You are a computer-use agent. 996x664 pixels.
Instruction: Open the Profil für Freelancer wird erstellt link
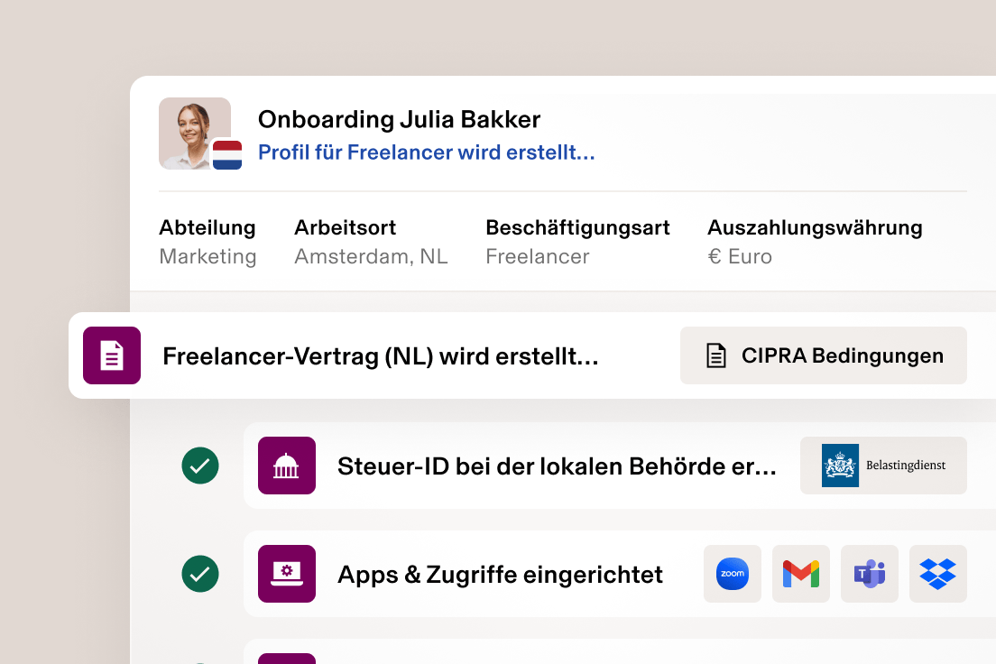tap(426, 152)
